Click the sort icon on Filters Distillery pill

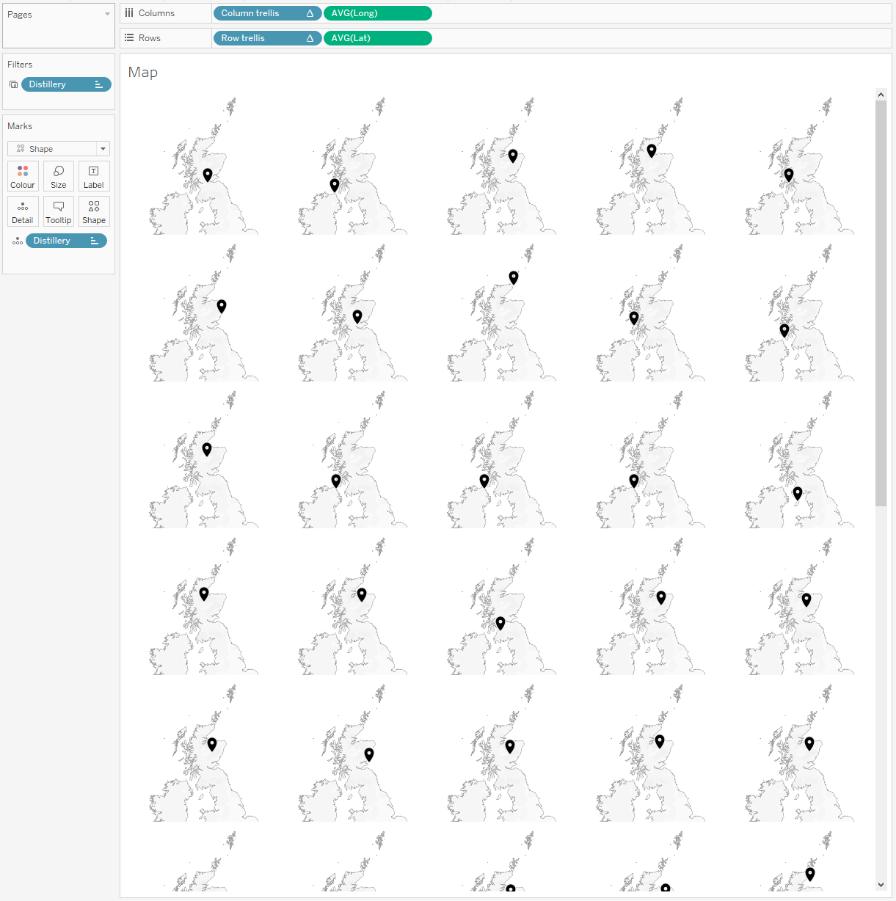pos(99,84)
